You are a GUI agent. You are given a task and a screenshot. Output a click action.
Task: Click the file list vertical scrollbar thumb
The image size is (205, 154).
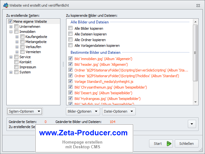[195, 53]
